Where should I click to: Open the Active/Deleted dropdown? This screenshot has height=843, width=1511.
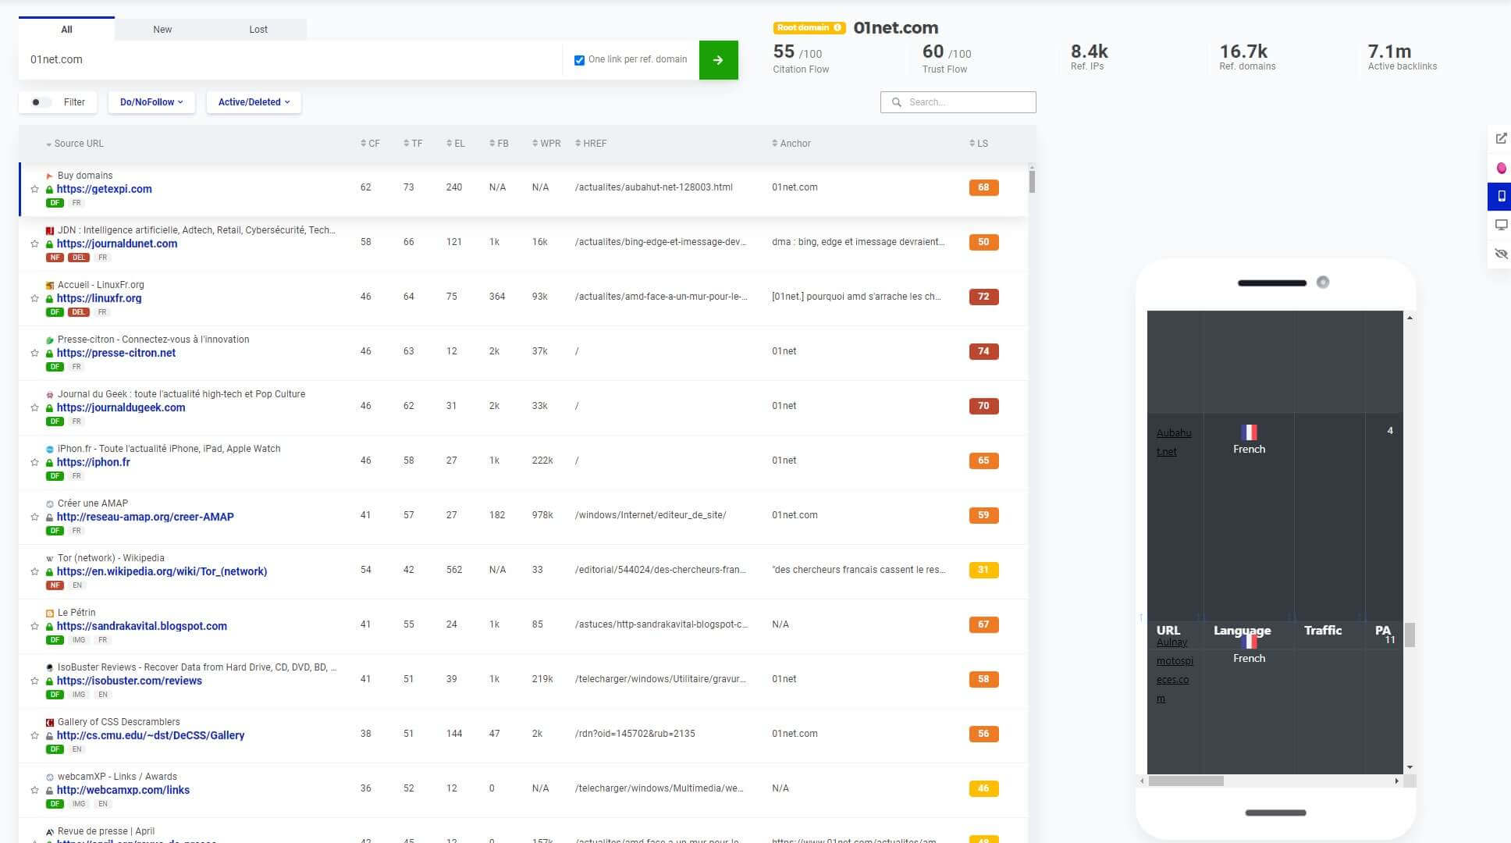pos(253,101)
